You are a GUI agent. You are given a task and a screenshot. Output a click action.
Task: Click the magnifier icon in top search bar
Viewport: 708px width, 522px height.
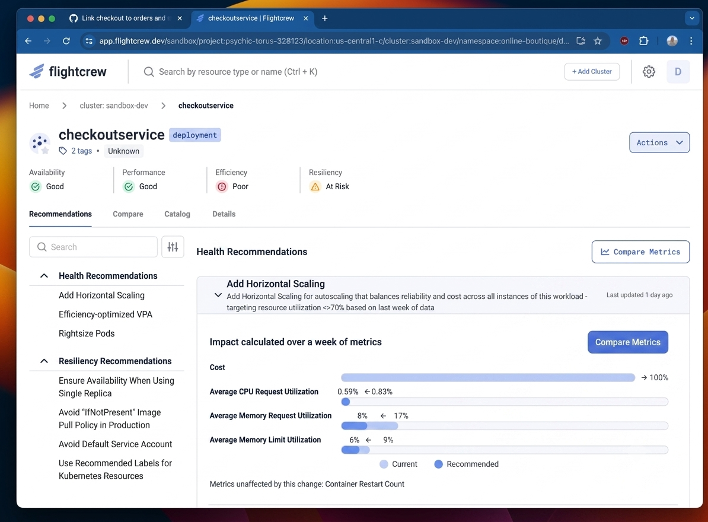point(149,72)
